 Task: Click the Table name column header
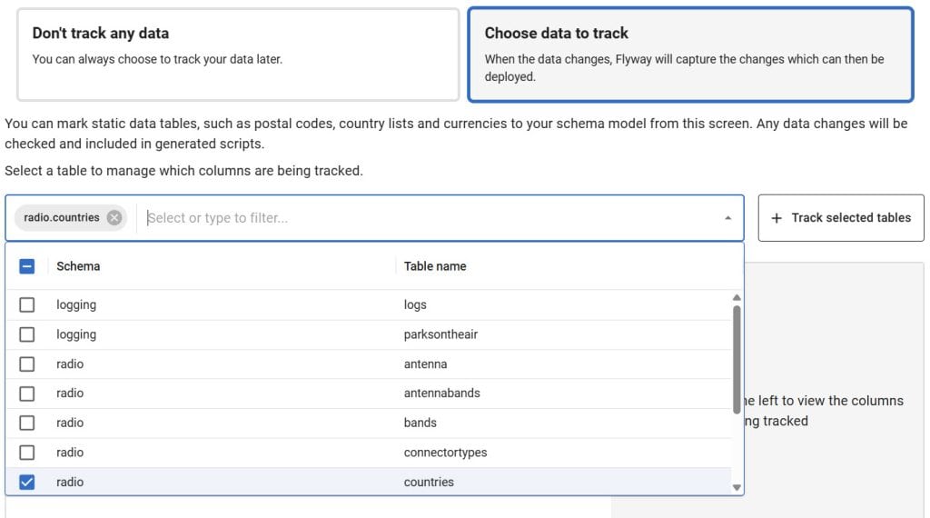pyautogui.click(x=435, y=266)
